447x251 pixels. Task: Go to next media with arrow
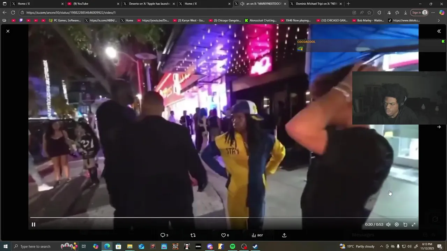pos(439,127)
